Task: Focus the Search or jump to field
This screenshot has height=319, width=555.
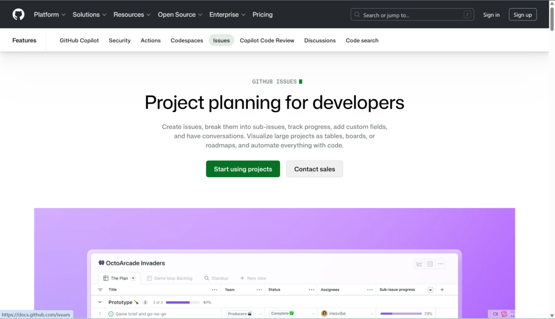Action: click(412, 15)
